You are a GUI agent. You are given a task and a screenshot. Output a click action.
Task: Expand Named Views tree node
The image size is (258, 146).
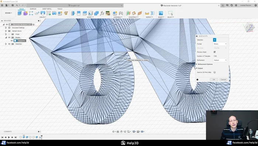tap(6, 31)
